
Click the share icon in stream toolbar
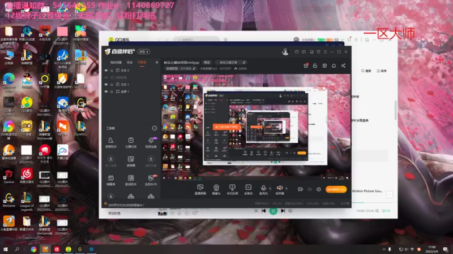point(343,65)
